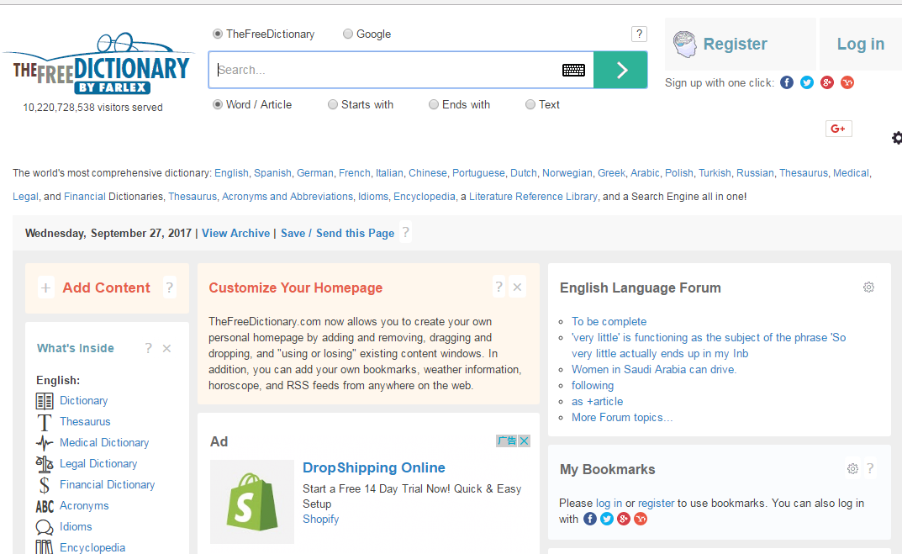902x554 pixels.
Task: Open forum topic 'To be complete'
Action: pyautogui.click(x=609, y=322)
